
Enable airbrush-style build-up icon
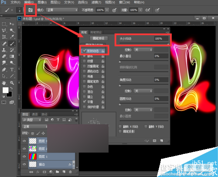click(148, 10)
